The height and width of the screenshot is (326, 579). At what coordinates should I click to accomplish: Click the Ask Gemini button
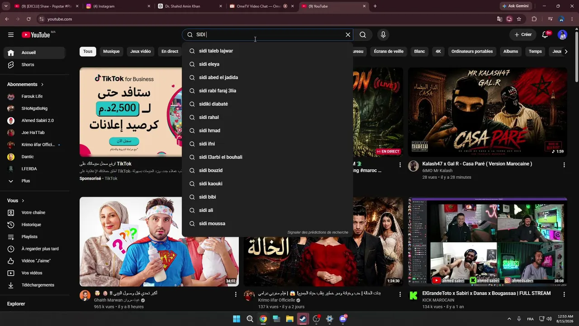515,6
